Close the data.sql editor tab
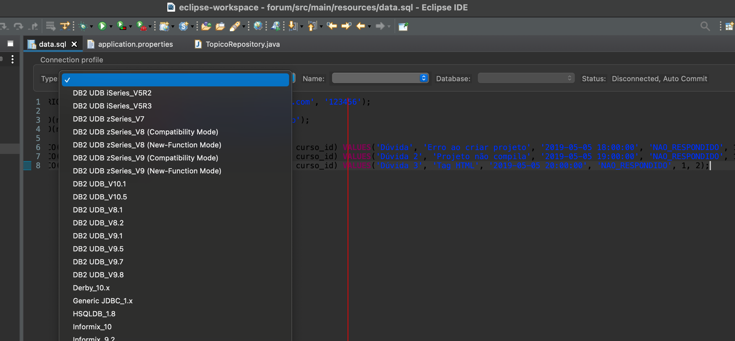The height and width of the screenshot is (341, 735). click(74, 44)
